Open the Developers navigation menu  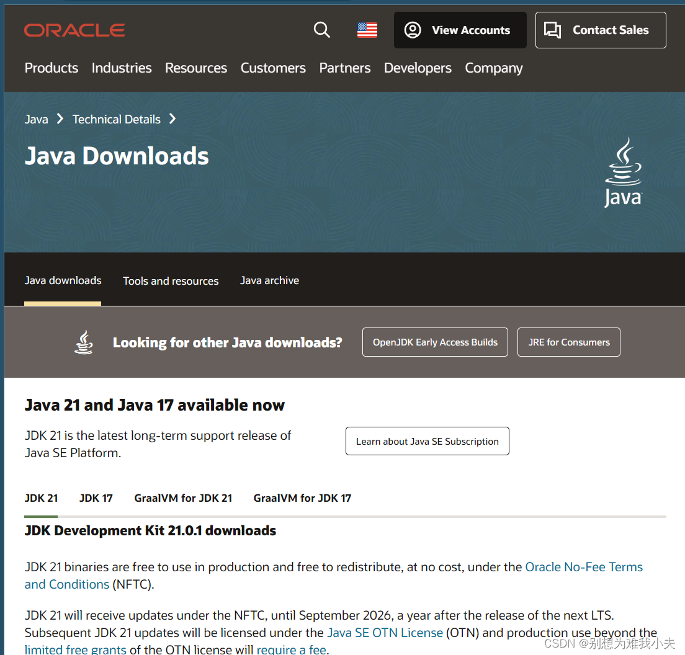(x=417, y=68)
